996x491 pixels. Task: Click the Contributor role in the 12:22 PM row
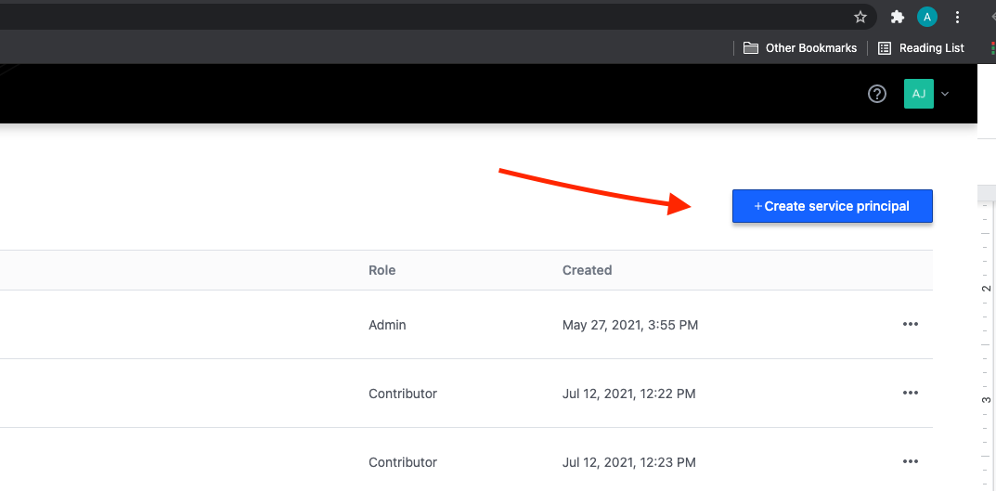click(x=402, y=394)
